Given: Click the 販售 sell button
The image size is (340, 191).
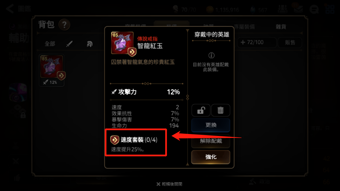Looking at the screenshot, I should coord(290,43).
